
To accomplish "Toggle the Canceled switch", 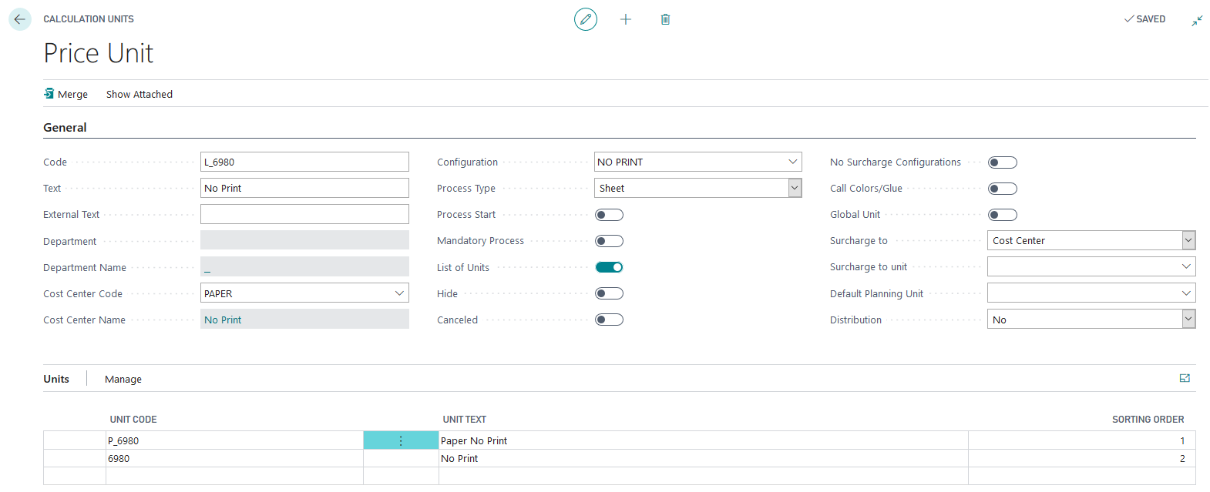I will pos(609,320).
